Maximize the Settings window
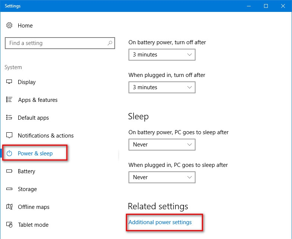Image resolution: width=292 pixels, height=239 pixels. tap(266, 6)
